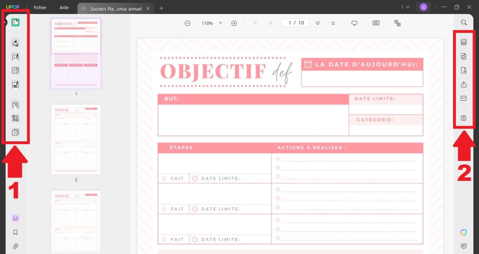Image resolution: width=479 pixels, height=254 pixels.
Task: Expand the tab count dropdown near avatar
Action: 405,7
